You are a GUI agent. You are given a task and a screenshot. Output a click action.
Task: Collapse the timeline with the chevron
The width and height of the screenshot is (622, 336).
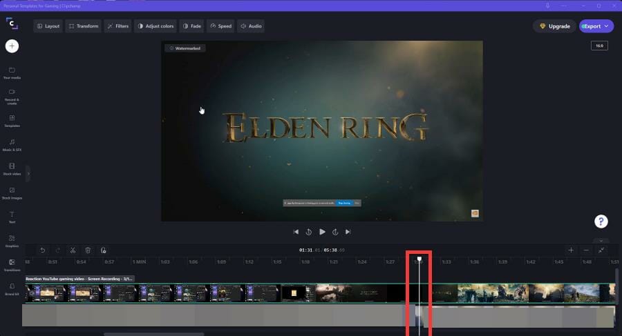click(x=601, y=241)
